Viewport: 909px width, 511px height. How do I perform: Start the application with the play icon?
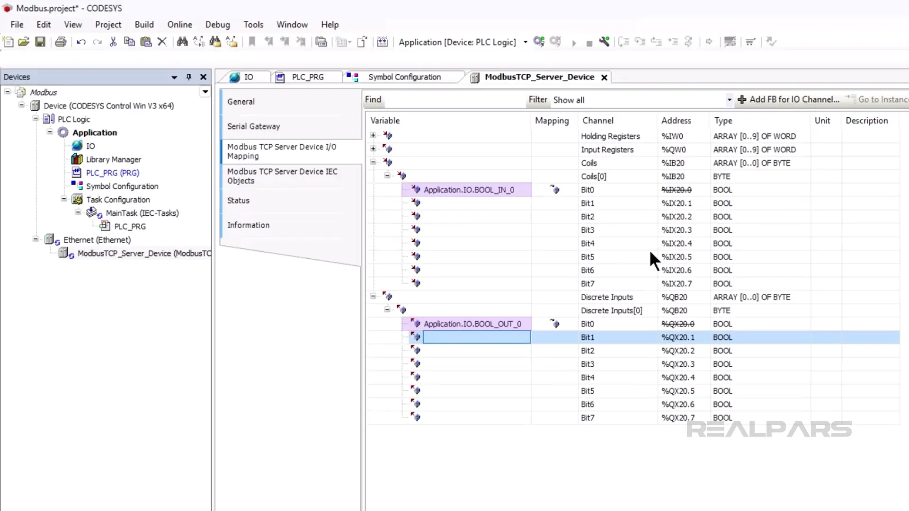click(x=574, y=43)
